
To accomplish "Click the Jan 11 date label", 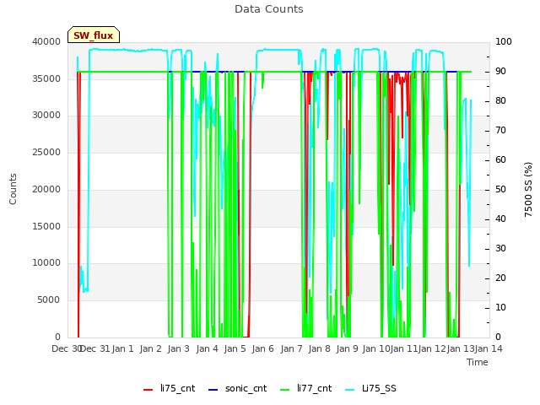I will [x=404, y=348].
